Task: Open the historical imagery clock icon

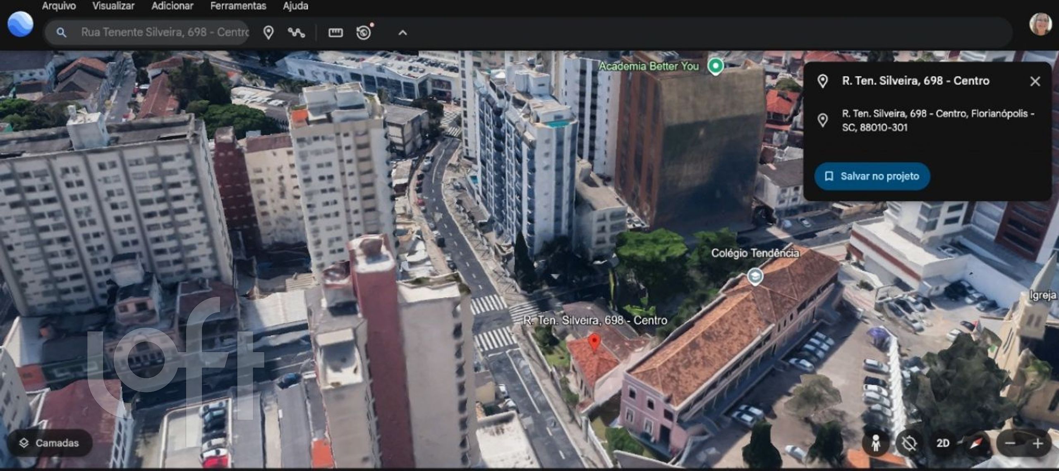Action: click(x=364, y=32)
